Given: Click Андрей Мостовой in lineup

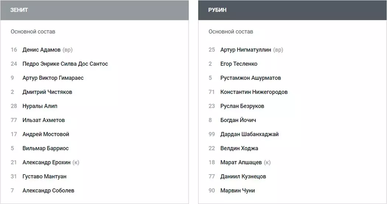Looking at the screenshot, I should click(46, 134).
